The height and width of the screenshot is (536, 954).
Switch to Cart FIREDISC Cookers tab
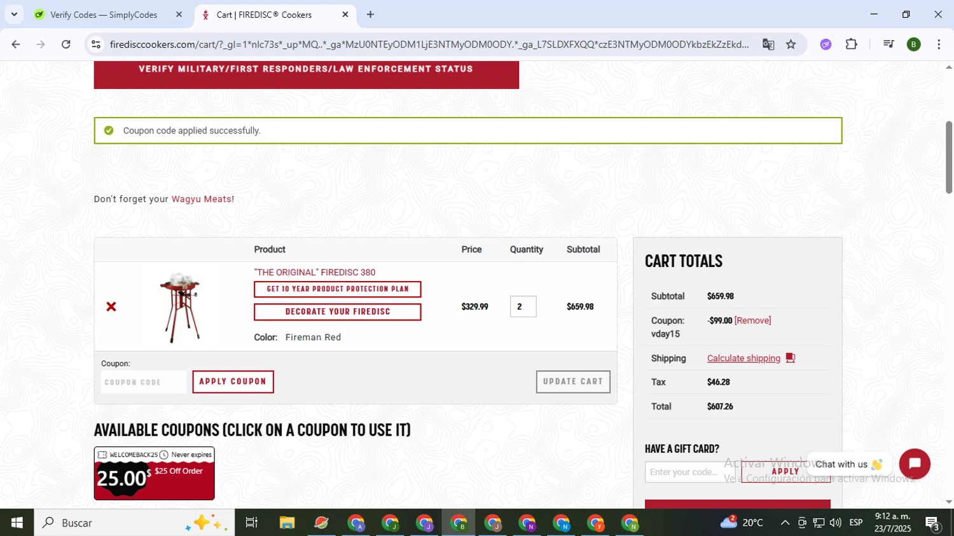click(275, 15)
